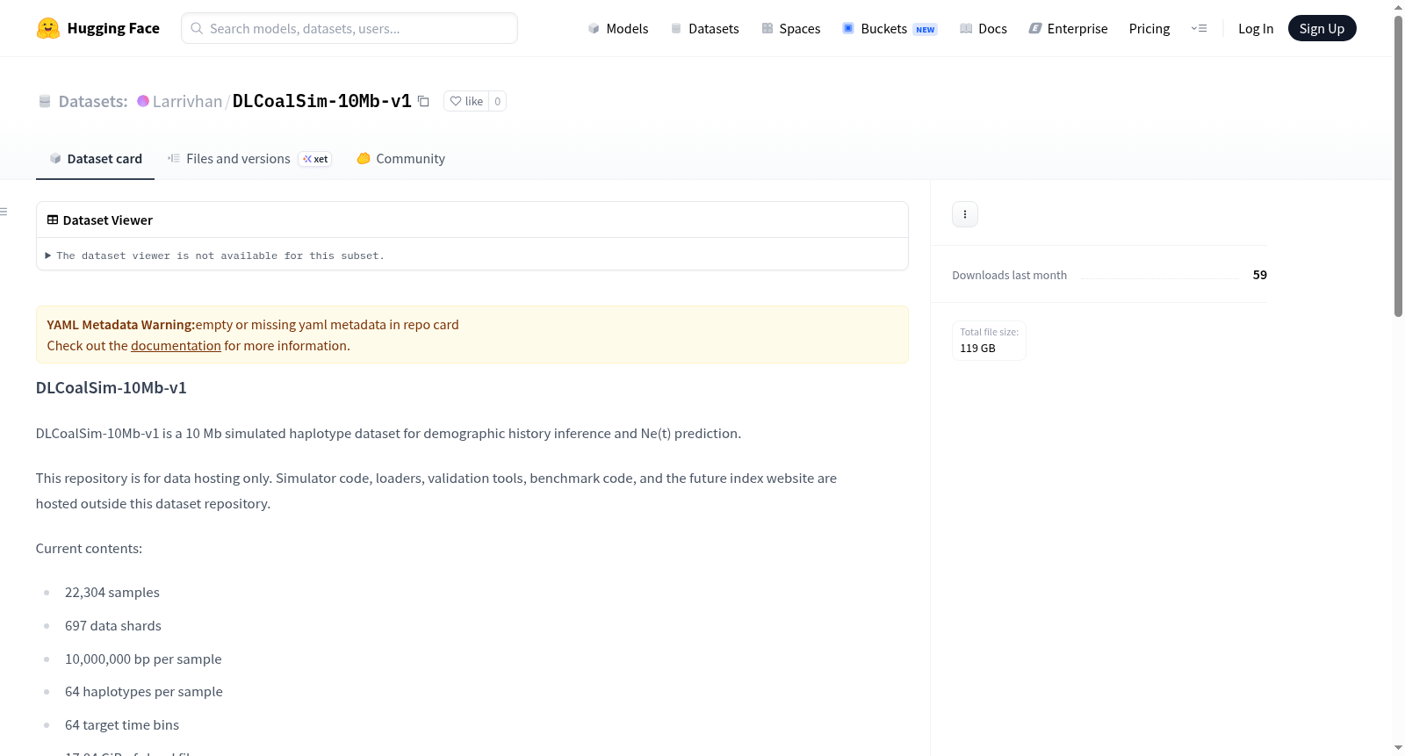This screenshot has height=756, width=1405.
Task: Go to Models in top navigation
Action: point(618,28)
